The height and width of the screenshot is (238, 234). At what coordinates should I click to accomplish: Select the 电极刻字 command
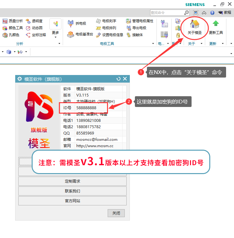click(106, 21)
